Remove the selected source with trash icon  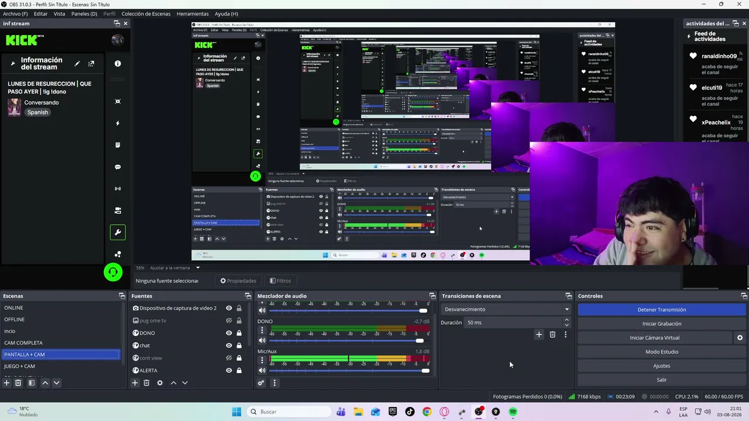[x=146, y=383]
